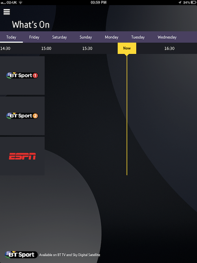The image size is (197, 263).
Task: Switch to the Today tab
Action: (x=11, y=37)
